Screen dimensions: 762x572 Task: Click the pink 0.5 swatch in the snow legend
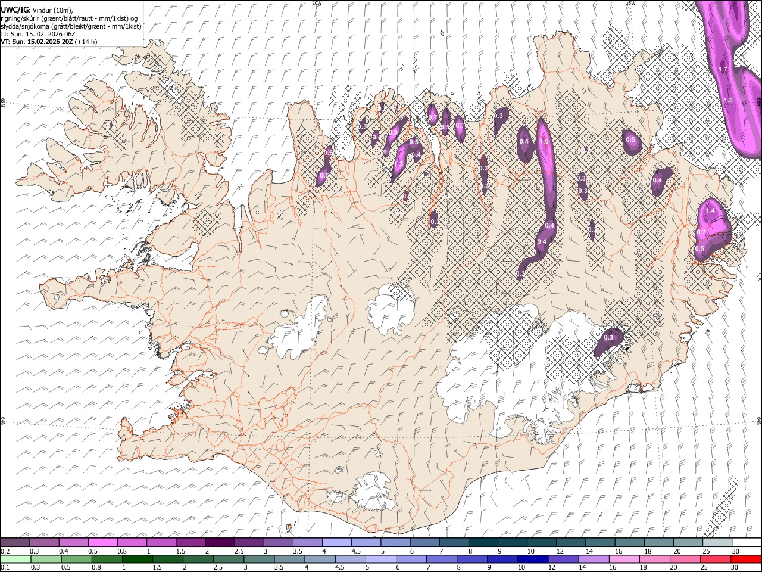(x=103, y=543)
